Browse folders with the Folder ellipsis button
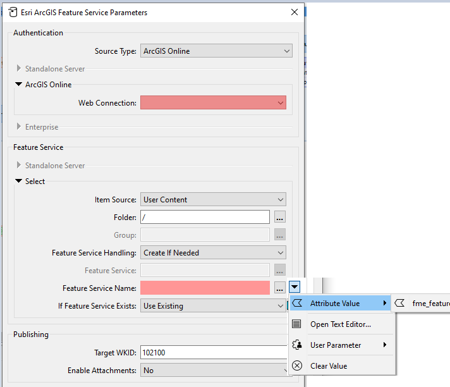 (280, 218)
